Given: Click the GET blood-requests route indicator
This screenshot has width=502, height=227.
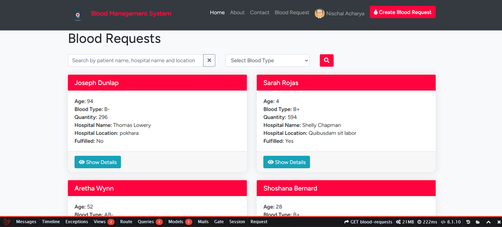Looking at the screenshot, I should 368,222.
